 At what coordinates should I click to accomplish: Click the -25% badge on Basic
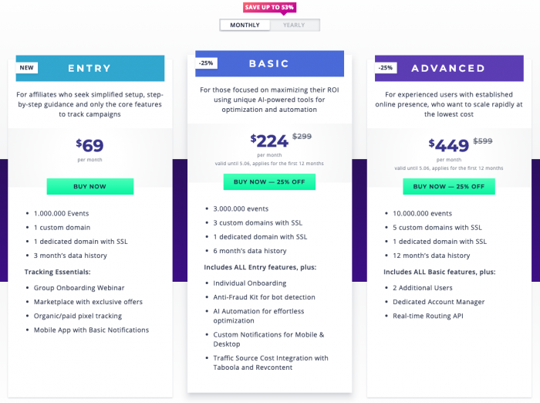click(206, 63)
